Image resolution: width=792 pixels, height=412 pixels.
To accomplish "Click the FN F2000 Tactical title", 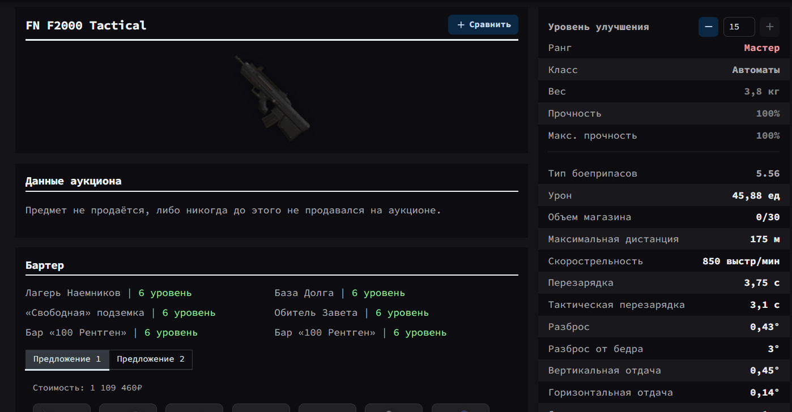I will click(x=86, y=25).
